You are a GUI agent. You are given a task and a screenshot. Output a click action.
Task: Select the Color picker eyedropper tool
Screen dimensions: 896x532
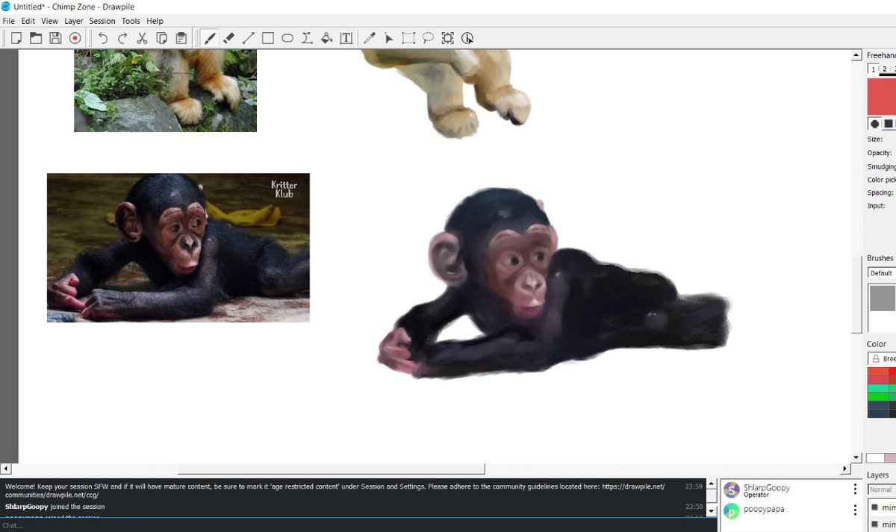[x=369, y=38]
